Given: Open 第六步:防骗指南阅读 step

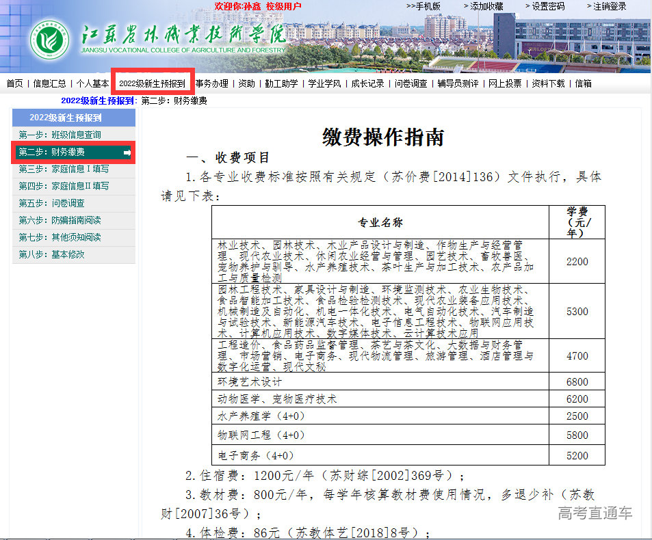Looking at the screenshot, I should click(x=60, y=220).
